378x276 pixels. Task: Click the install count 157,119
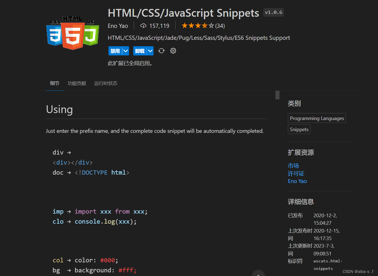coord(159,26)
